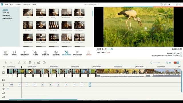183x103 pixels.
Task: Open the advanced edit pencil-square icon
Action: point(39,63)
